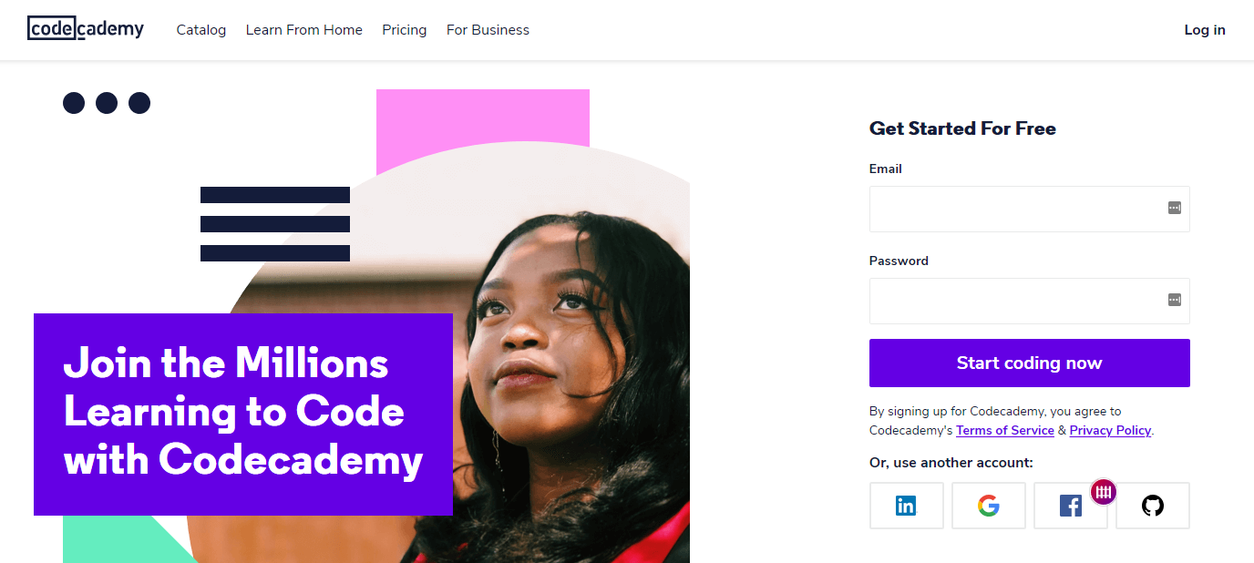
Task: Open the Catalog menu item
Action: [201, 30]
